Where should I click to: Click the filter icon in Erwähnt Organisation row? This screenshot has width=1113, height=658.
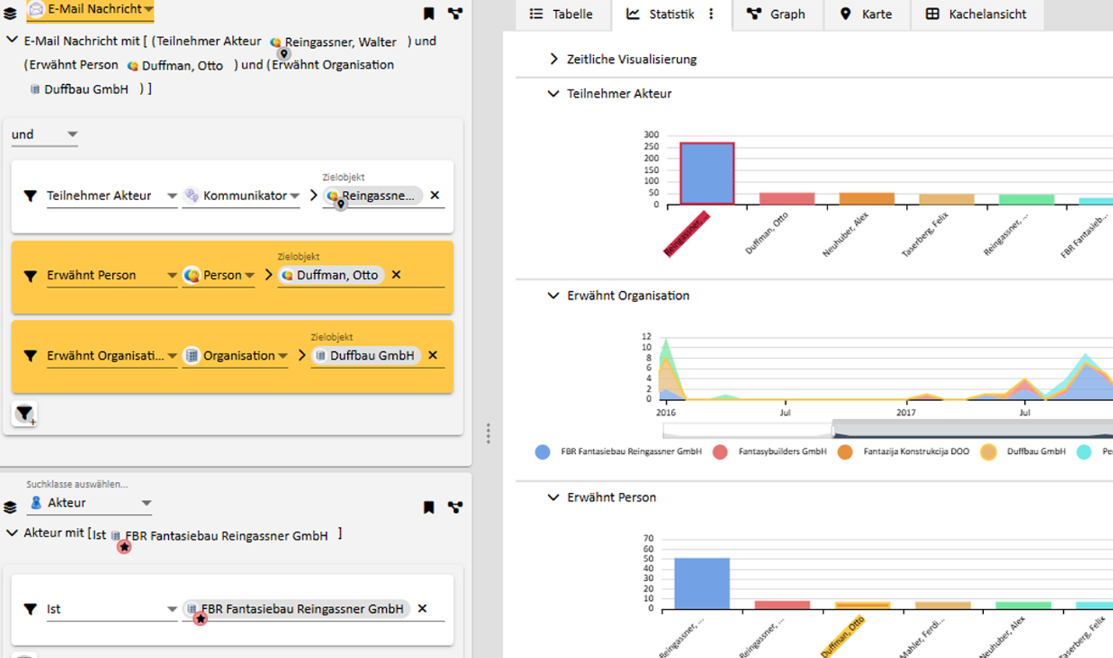tap(30, 356)
